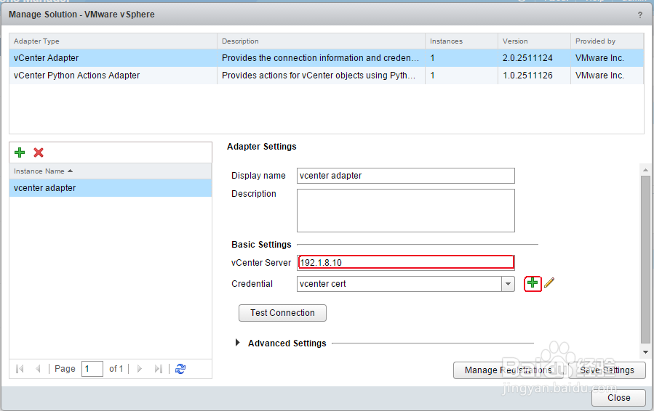Go to previous page of instances
Viewport: 654px width, 411px height.
tap(38, 369)
